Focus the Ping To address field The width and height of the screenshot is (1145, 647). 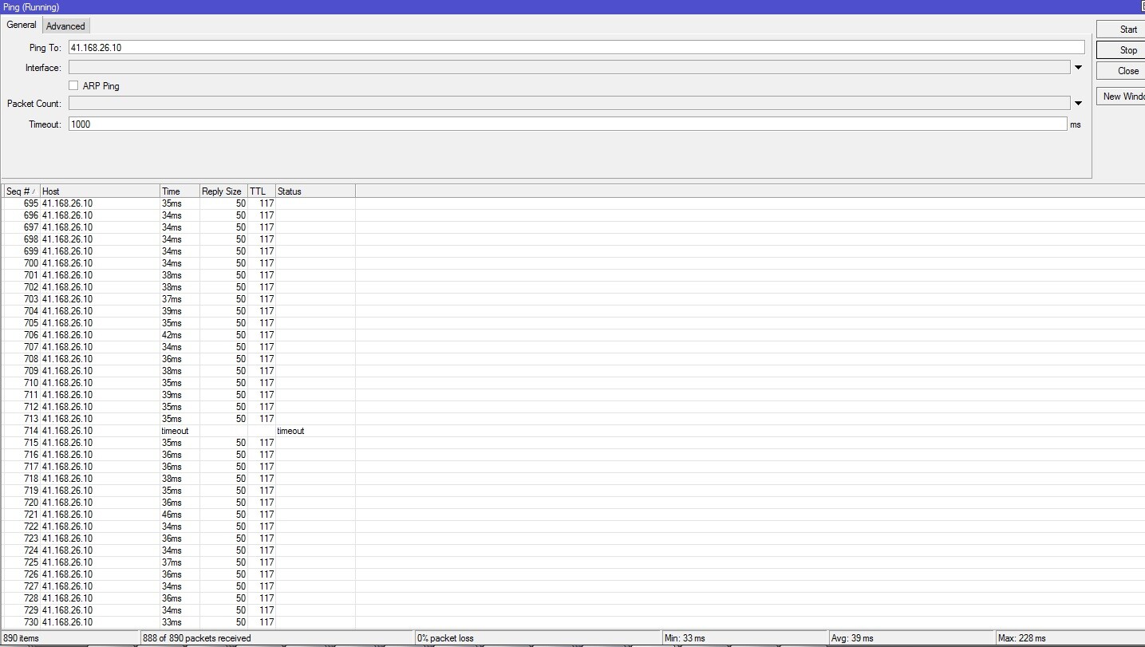coord(576,47)
